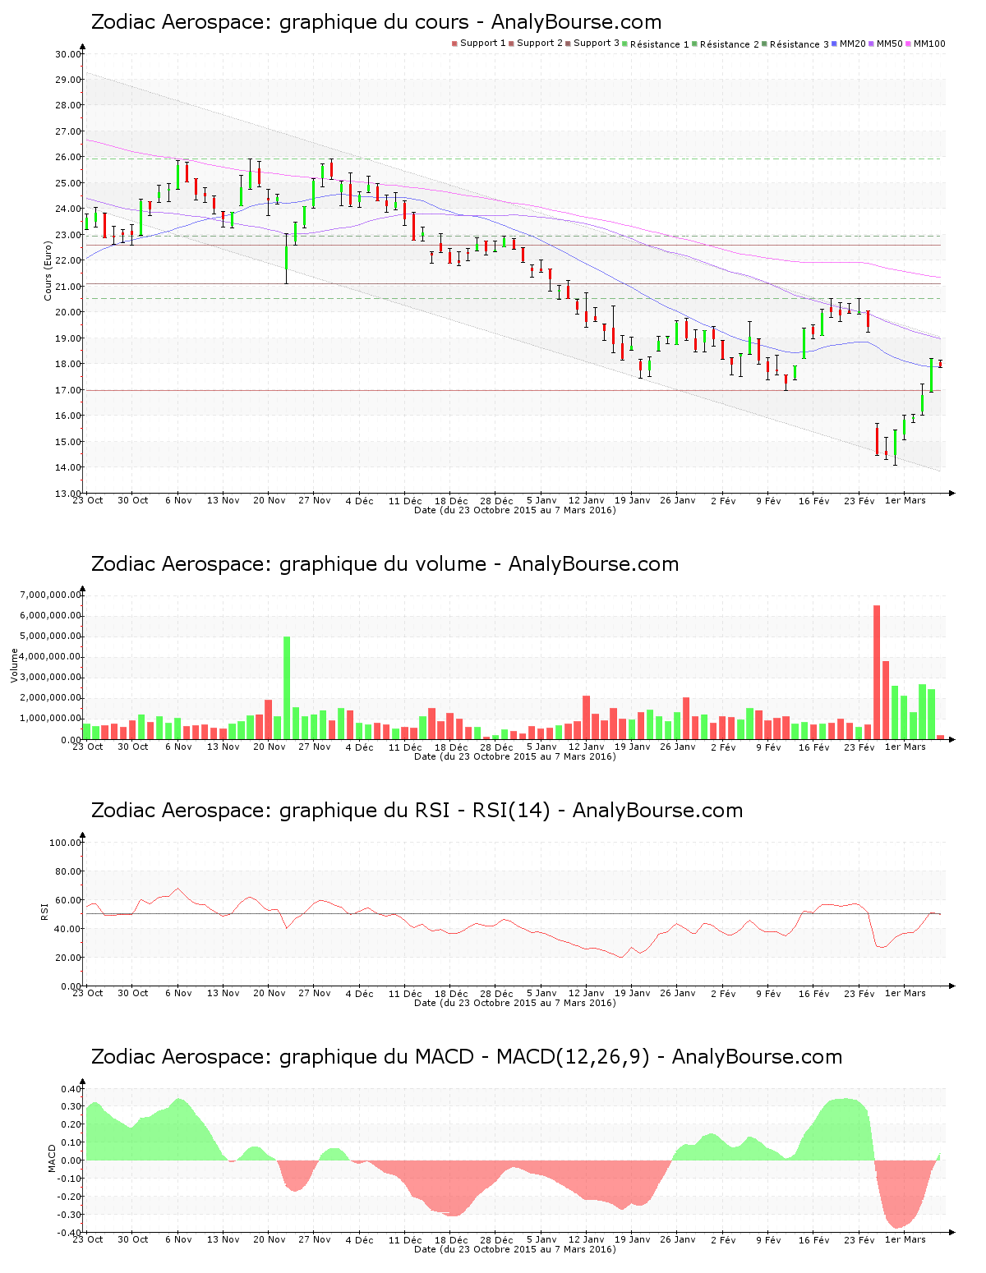Click the 80.00 value on RSI axis
This screenshot has height=1273, width=986.
[68, 871]
